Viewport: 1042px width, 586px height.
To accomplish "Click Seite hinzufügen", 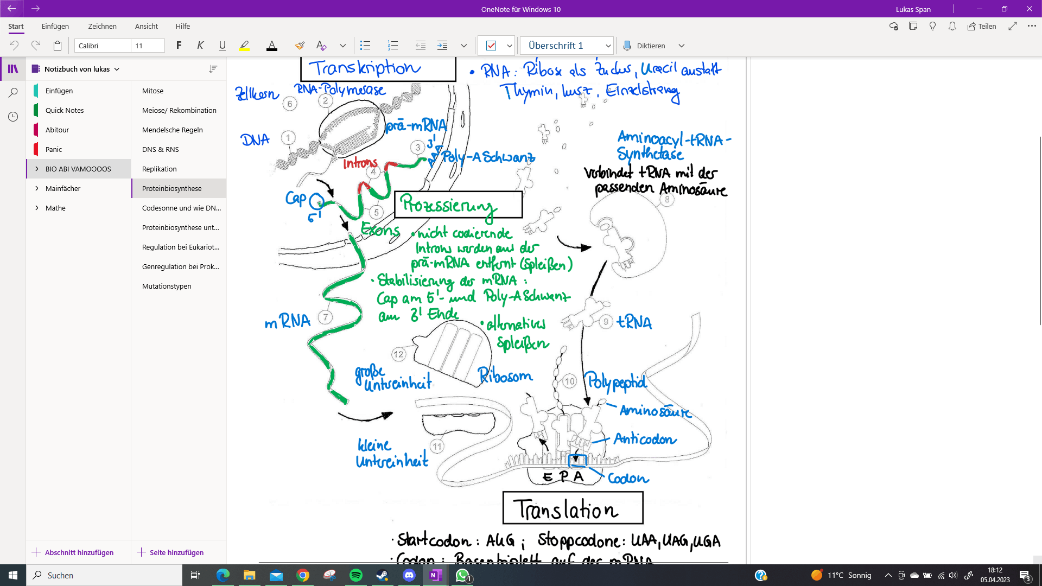I will 170,552.
